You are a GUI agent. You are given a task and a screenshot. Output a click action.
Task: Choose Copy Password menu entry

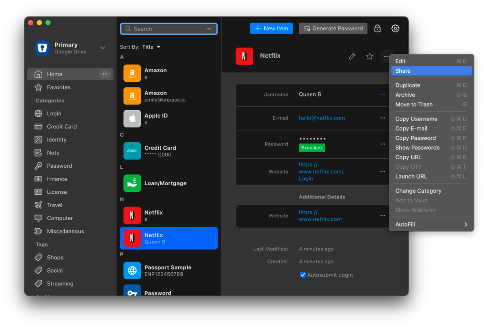[x=431, y=138]
